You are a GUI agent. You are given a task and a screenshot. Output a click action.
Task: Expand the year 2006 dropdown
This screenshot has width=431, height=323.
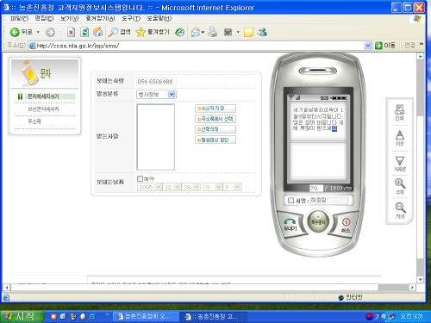tap(149, 187)
